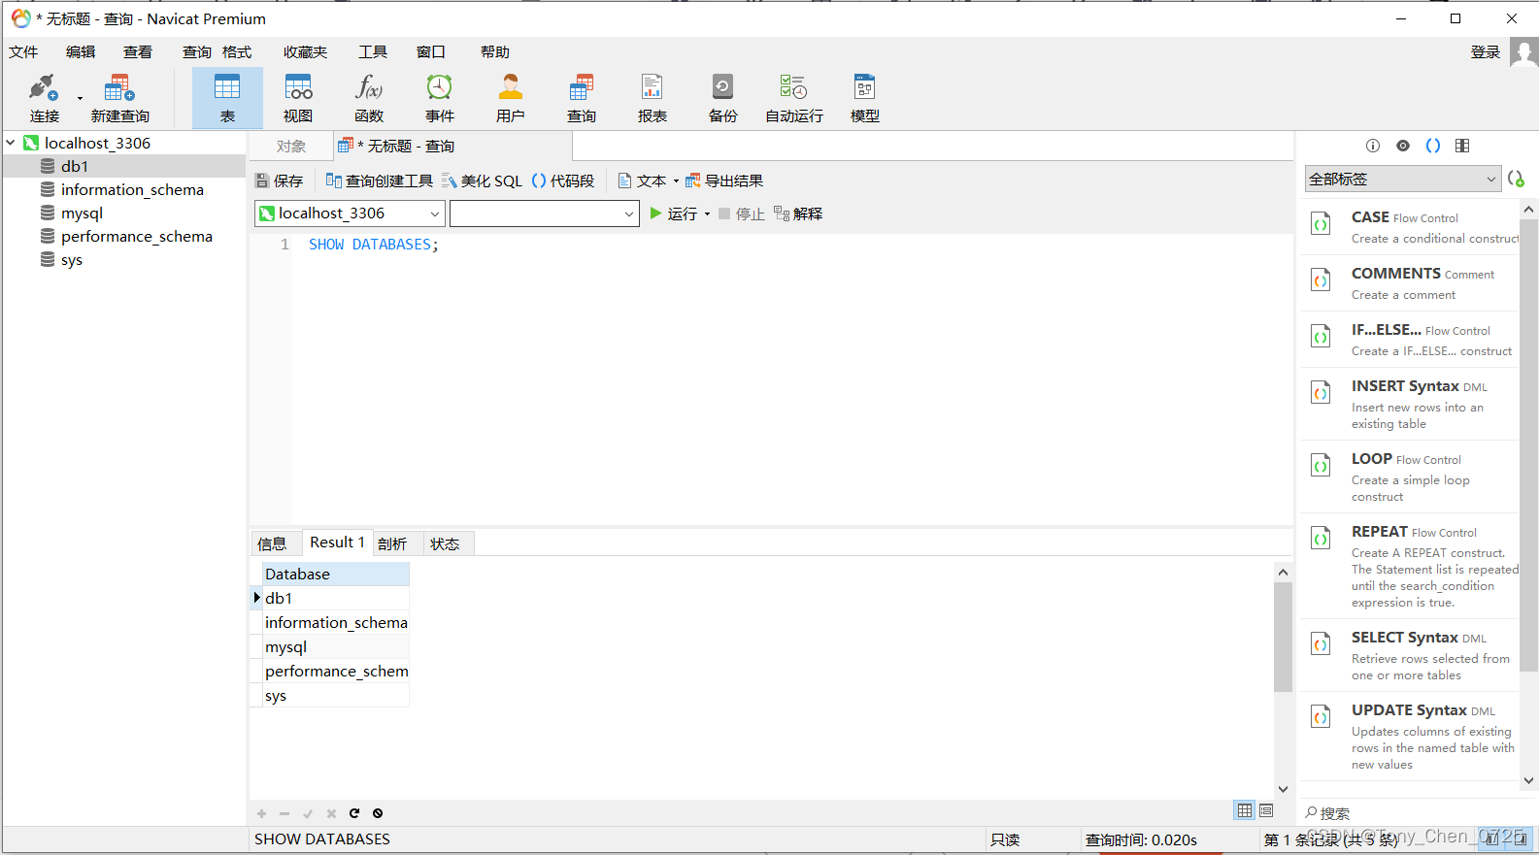Click the preview eye icon in right panel
This screenshot has width=1539, height=855.
coord(1403,146)
